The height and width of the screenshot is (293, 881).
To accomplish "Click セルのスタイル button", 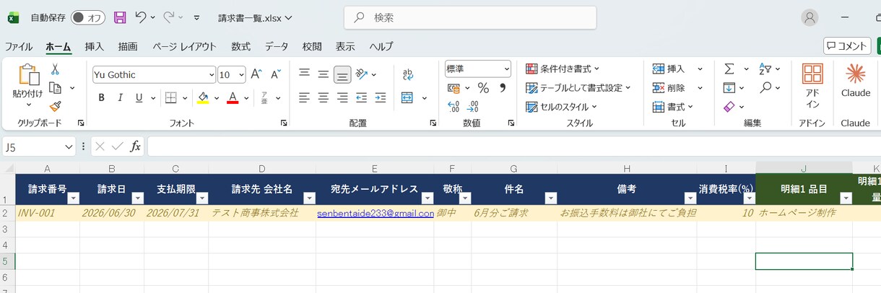I will (x=562, y=107).
